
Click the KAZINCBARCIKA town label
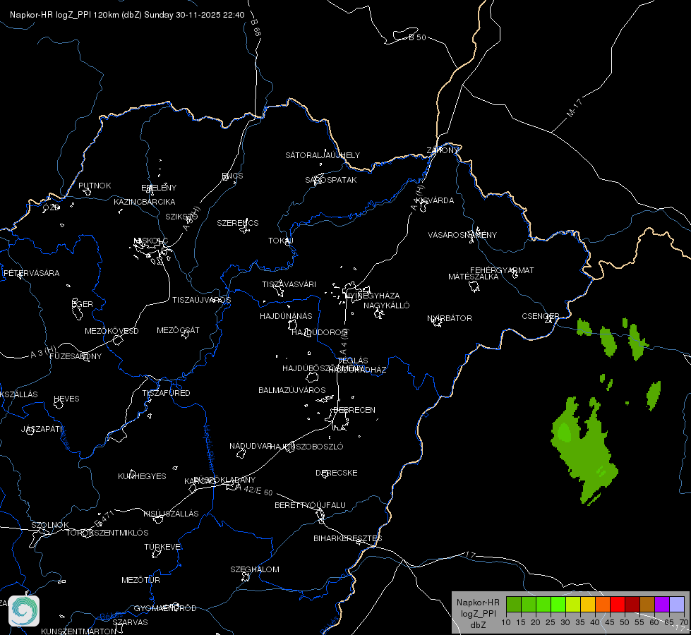[145, 202]
